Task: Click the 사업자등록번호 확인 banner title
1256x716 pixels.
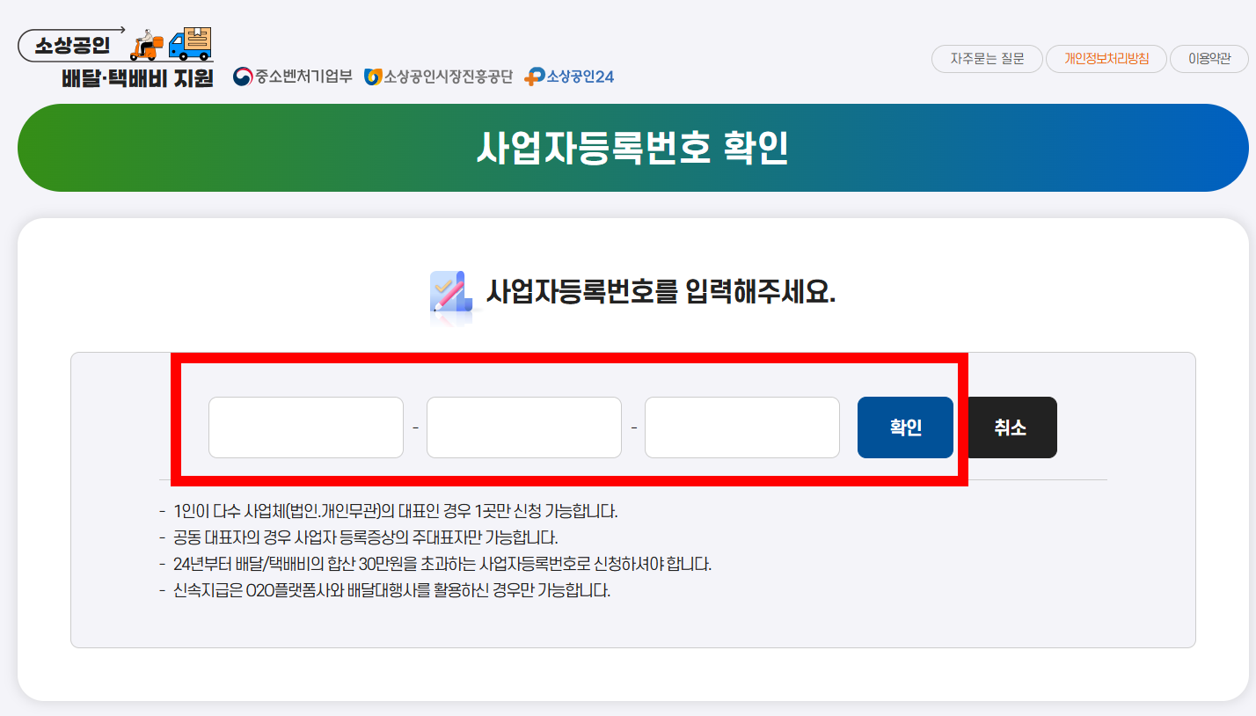Action: 632,148
